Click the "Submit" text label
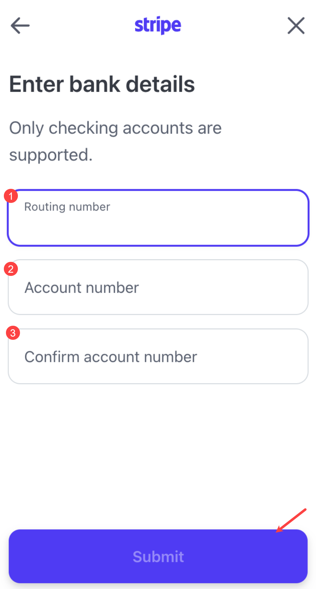 click(x=158, y=557)
